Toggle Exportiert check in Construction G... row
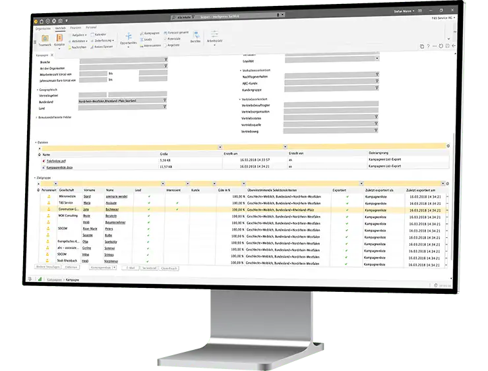The width and height of the screenshot is (488, 371). click(347, 210)
